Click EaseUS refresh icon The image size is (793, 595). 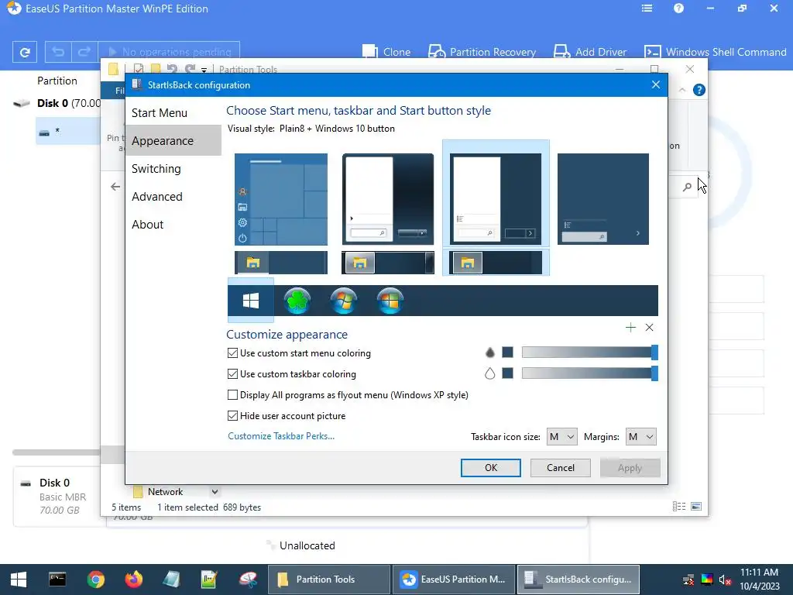coord(24,52)
